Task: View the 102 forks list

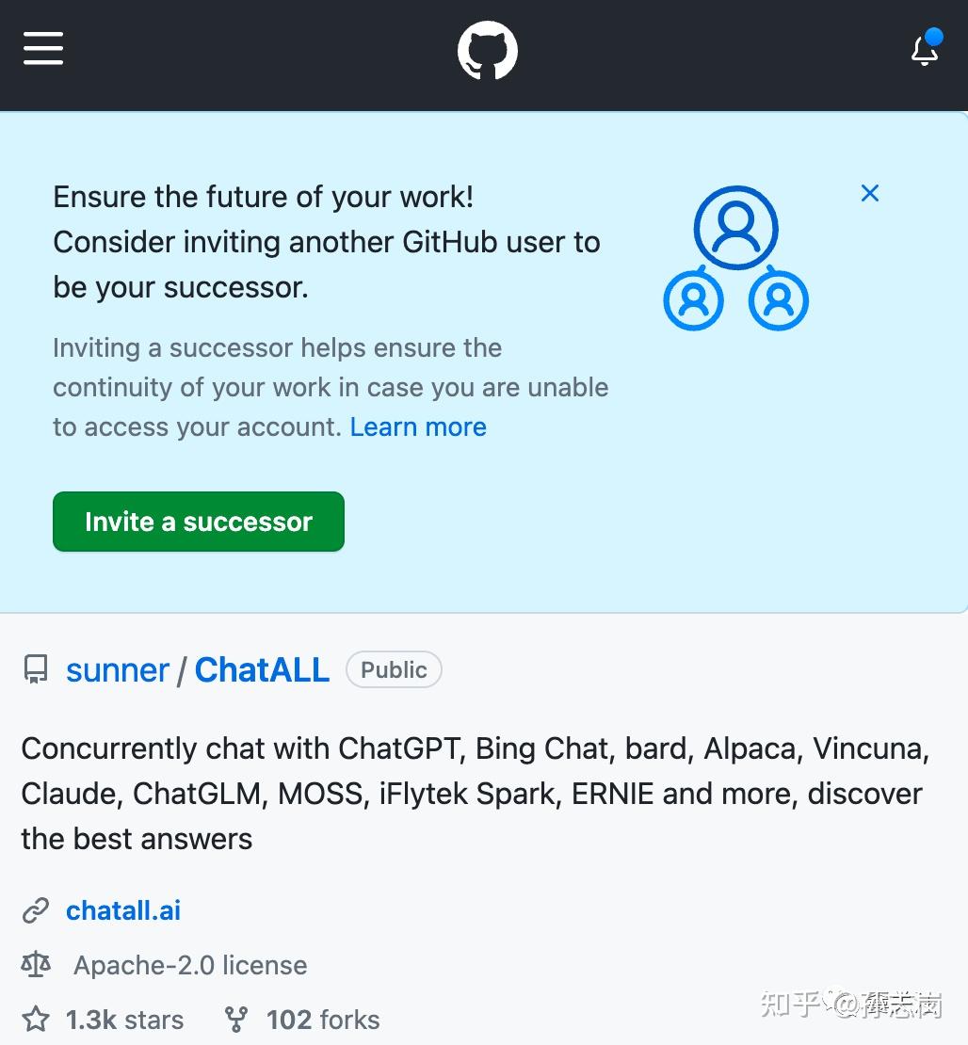Action: [x=322, y=1019]
